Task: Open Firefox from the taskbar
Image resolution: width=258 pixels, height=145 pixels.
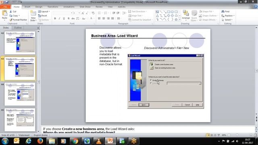Action: pos(40,141)
